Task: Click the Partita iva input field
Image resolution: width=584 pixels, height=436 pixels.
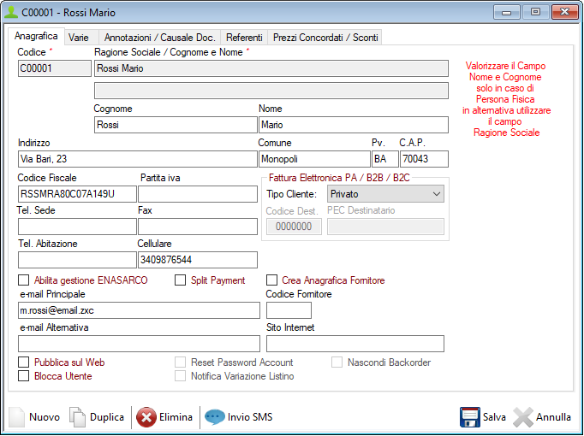Action: [197, 194]
